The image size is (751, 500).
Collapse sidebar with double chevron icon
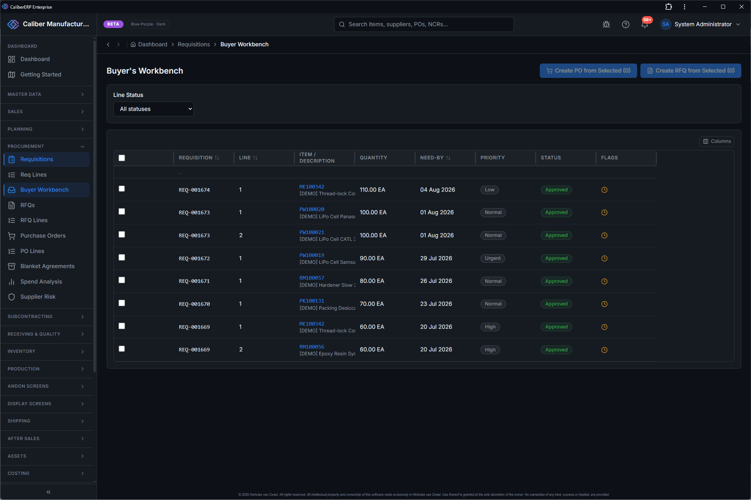point(48,492)
